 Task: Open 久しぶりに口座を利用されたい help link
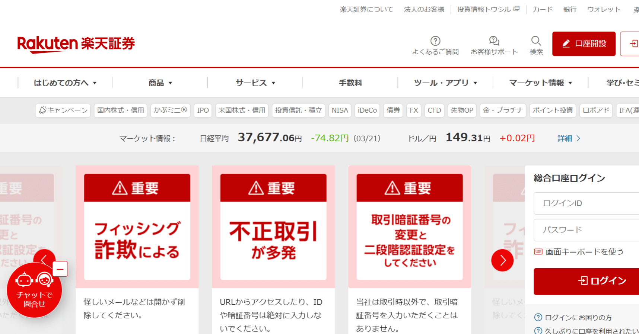tap(586, 331)
